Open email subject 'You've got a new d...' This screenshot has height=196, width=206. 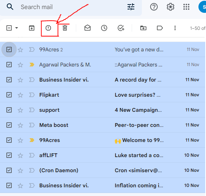[x=139, y=49]
